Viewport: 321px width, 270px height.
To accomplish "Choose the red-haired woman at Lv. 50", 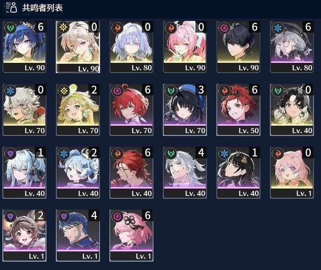I will [x=239, y=109].
